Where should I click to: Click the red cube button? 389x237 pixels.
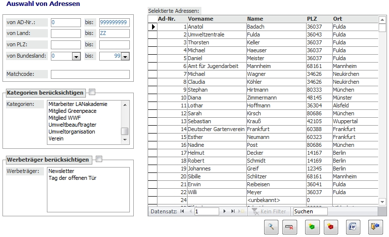point(331,227)
